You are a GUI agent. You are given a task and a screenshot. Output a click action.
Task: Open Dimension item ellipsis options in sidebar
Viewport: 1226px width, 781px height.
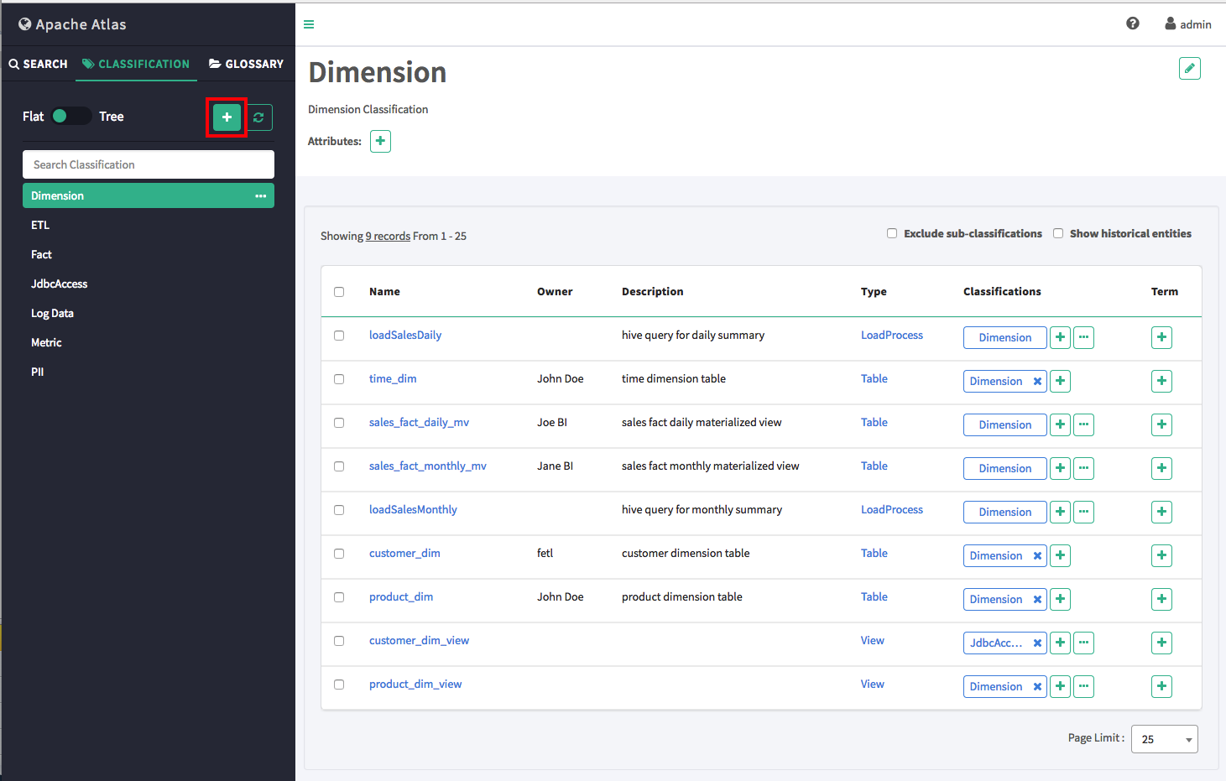point(261,195)
